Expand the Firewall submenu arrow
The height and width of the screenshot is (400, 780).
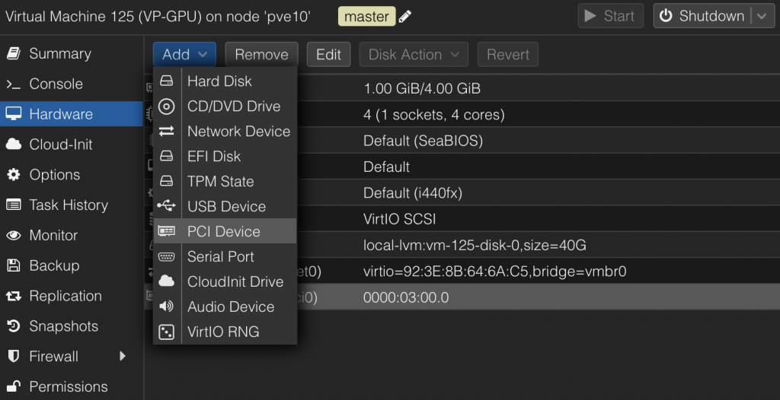coord(123,356)
